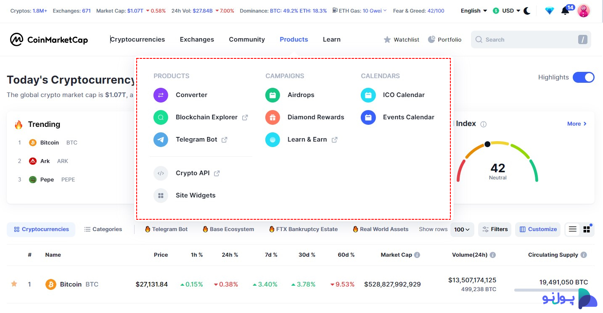This screenshot has height=313, width=603.
Task: Click the blue Events Calendar icon
Action: [x=368, y=117]
